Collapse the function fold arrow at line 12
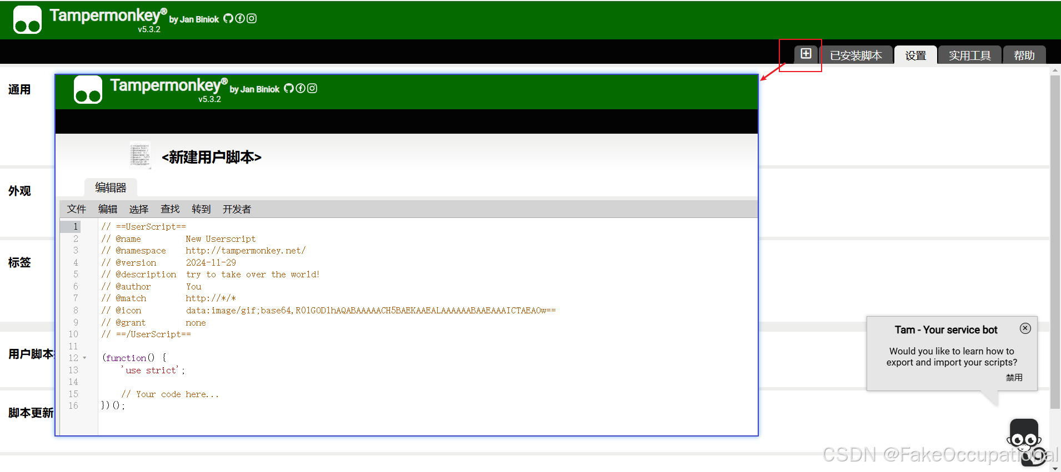The height and width of the screenshot is (472, 1061). coord(84,358)
